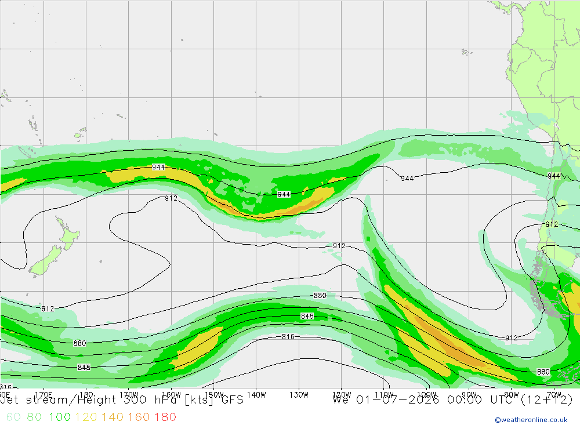This screenshot has width=580, height=425.
Task: Select the 160 knots legend value
Action: (x=139, y=417)
